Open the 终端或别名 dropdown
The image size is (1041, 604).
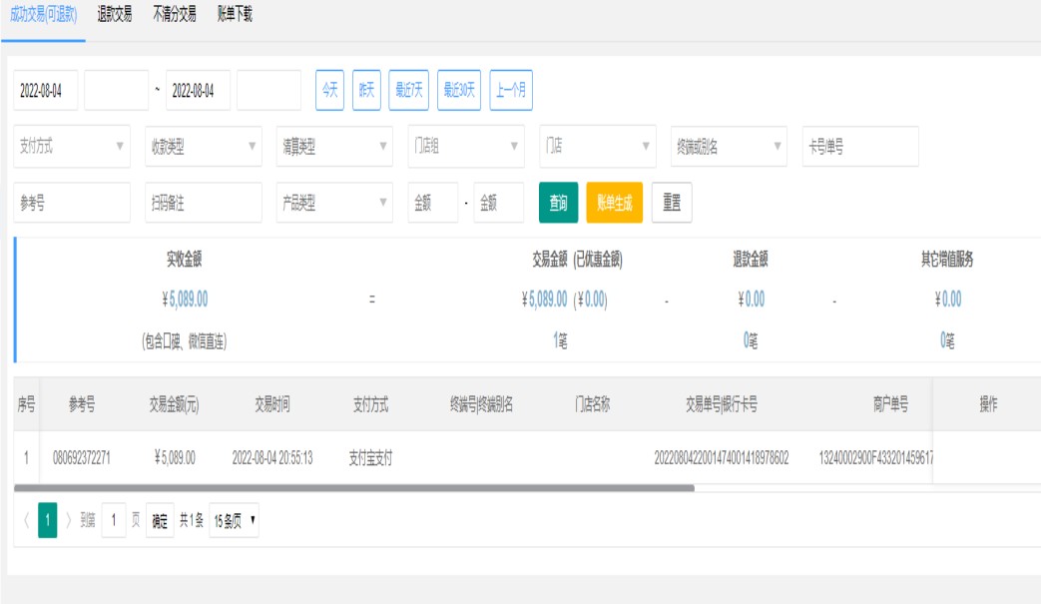point(729,146)
